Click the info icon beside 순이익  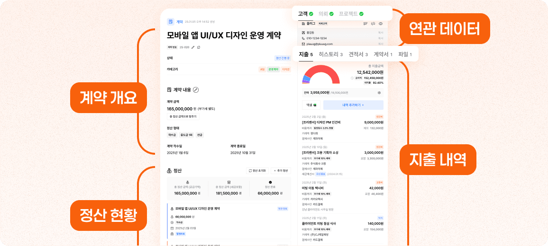point(352,78)
